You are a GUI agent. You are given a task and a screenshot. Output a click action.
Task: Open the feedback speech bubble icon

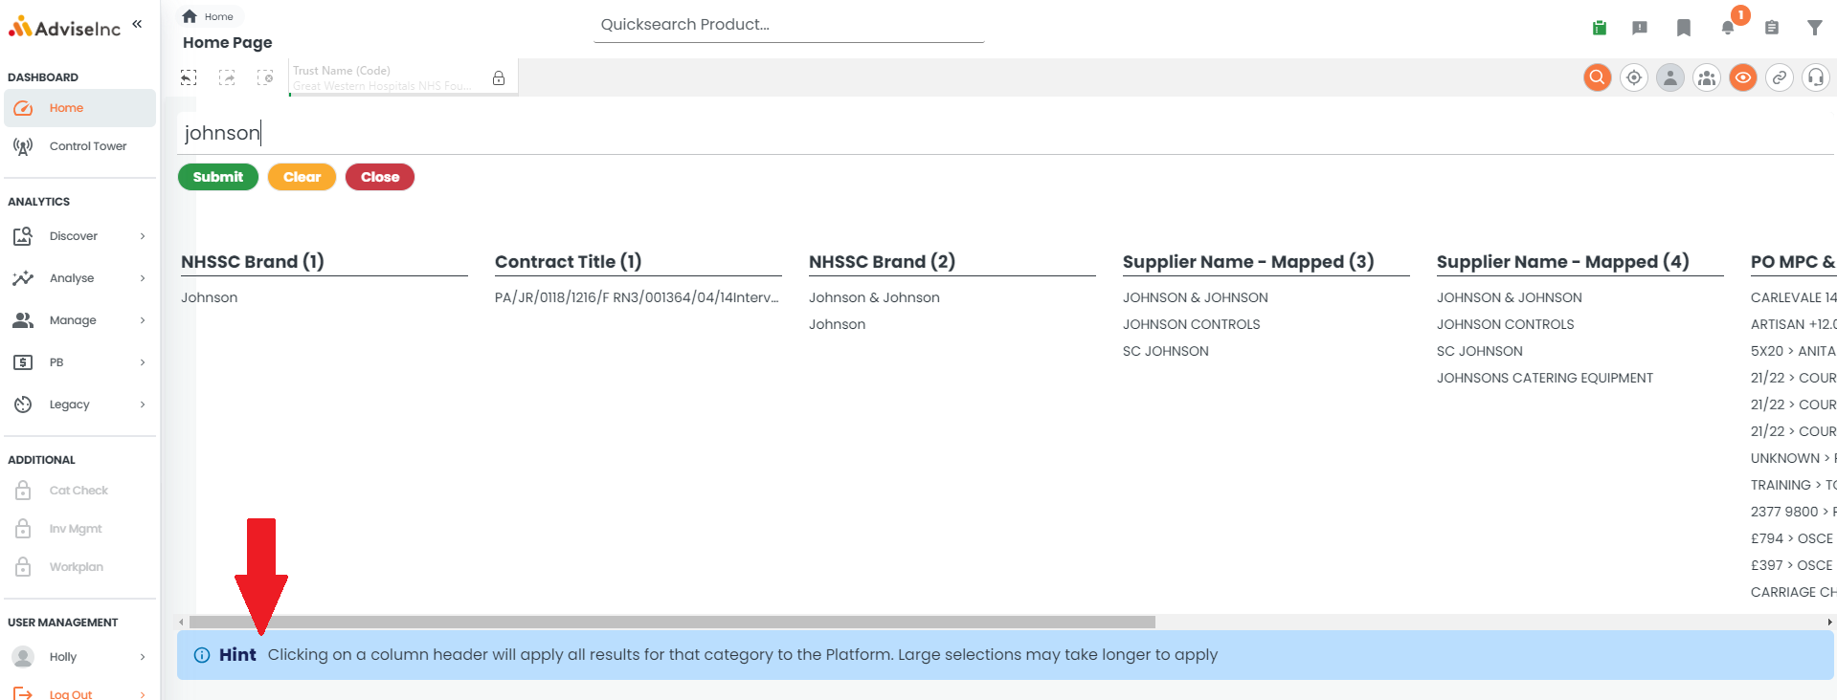1640,28
